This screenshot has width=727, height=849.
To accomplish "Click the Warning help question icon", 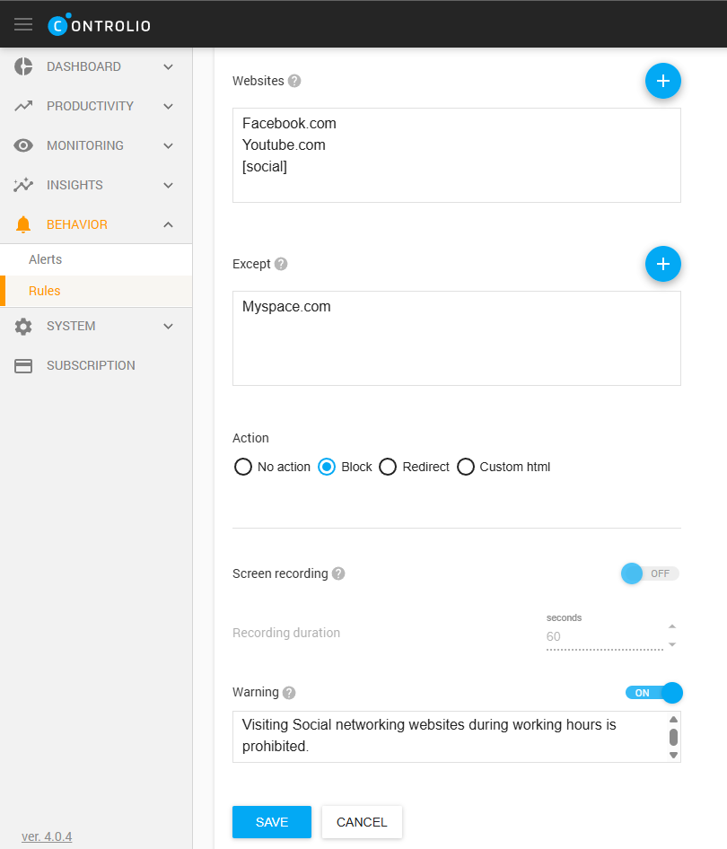I will click(289, 693).
